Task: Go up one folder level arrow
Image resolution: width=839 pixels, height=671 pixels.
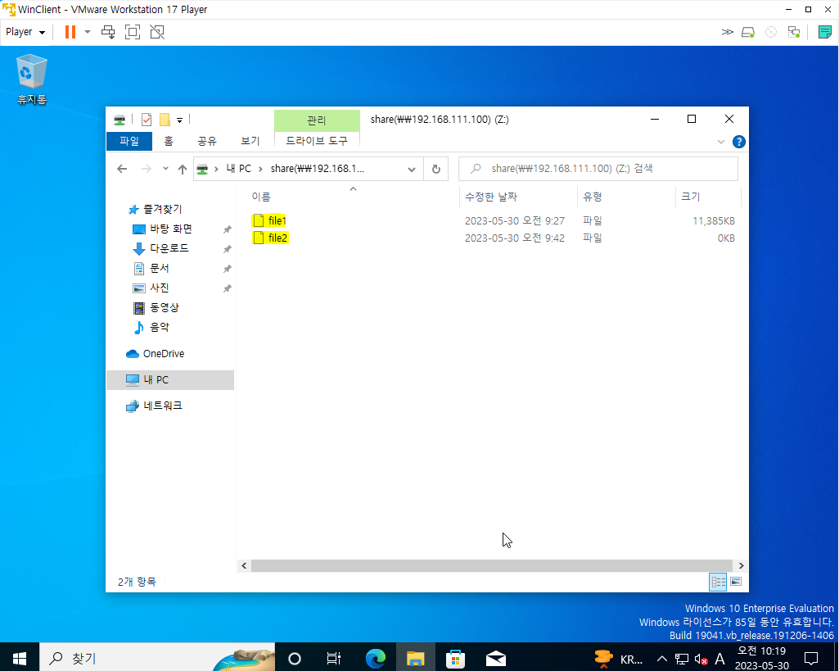Action: tap(183, 170)
